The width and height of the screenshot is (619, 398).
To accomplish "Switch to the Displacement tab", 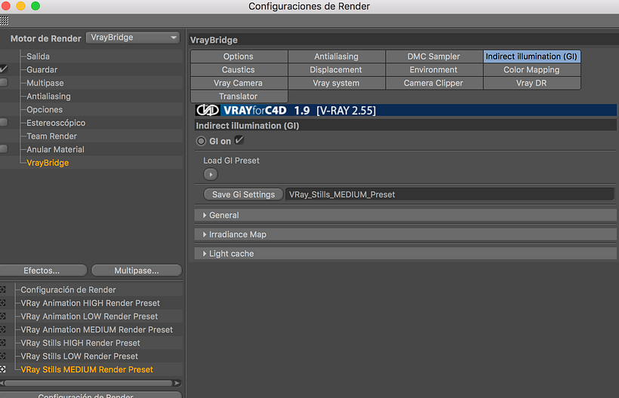I will click(337, 70).
